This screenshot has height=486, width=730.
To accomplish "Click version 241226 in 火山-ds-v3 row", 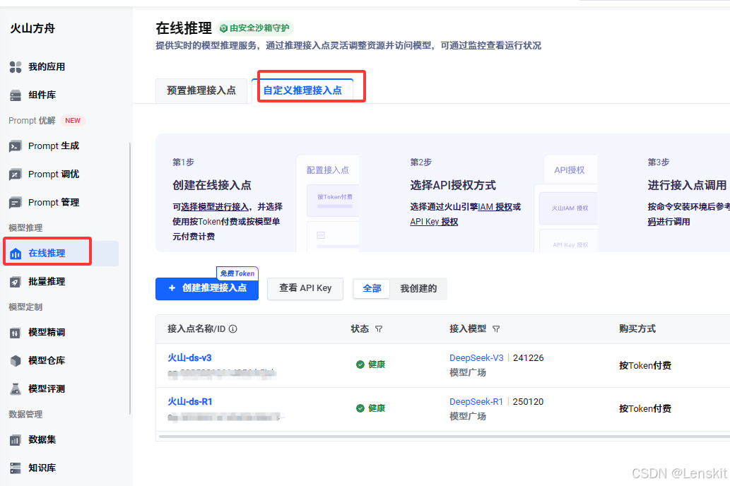I will (528, 358).
